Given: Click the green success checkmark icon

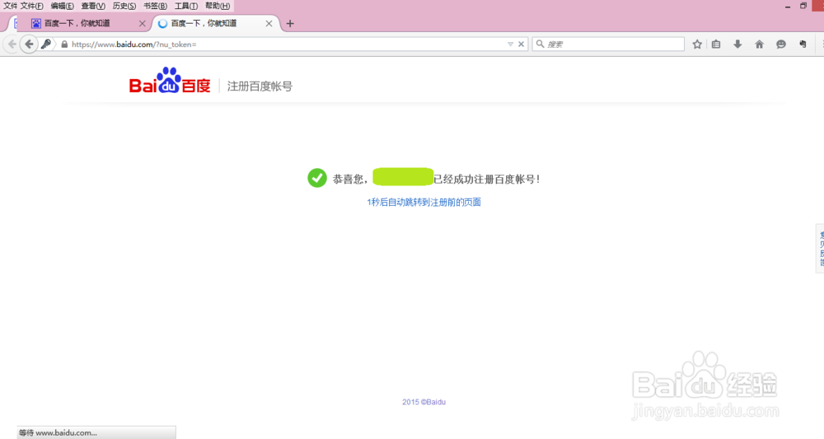Looking at the screenshot, I should pos(317,178).
